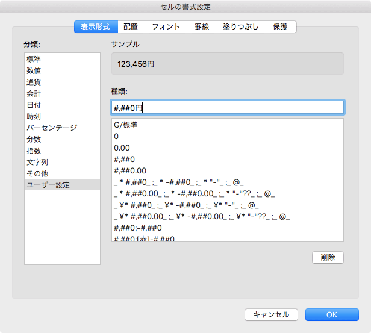Select 標準 in the category list

click(x=62, y=59)
